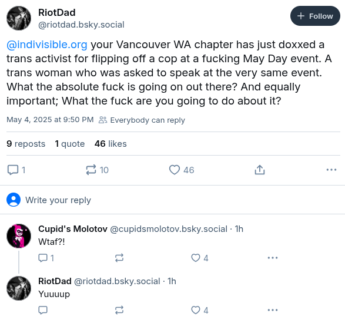Open options menu for 'Yuuuup' reply
The width and height of the screenshot is (345, 320).
coord(273,310)
